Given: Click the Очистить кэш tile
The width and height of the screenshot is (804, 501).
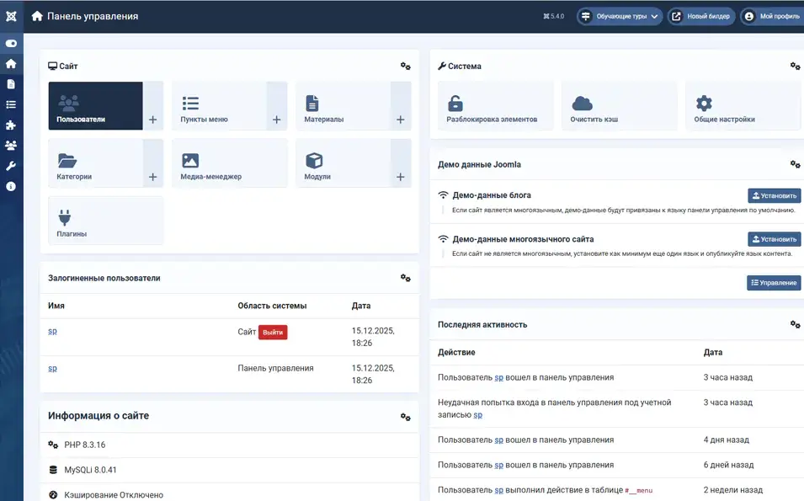Looking at the screenshot, I should click(x=619, y=106).
